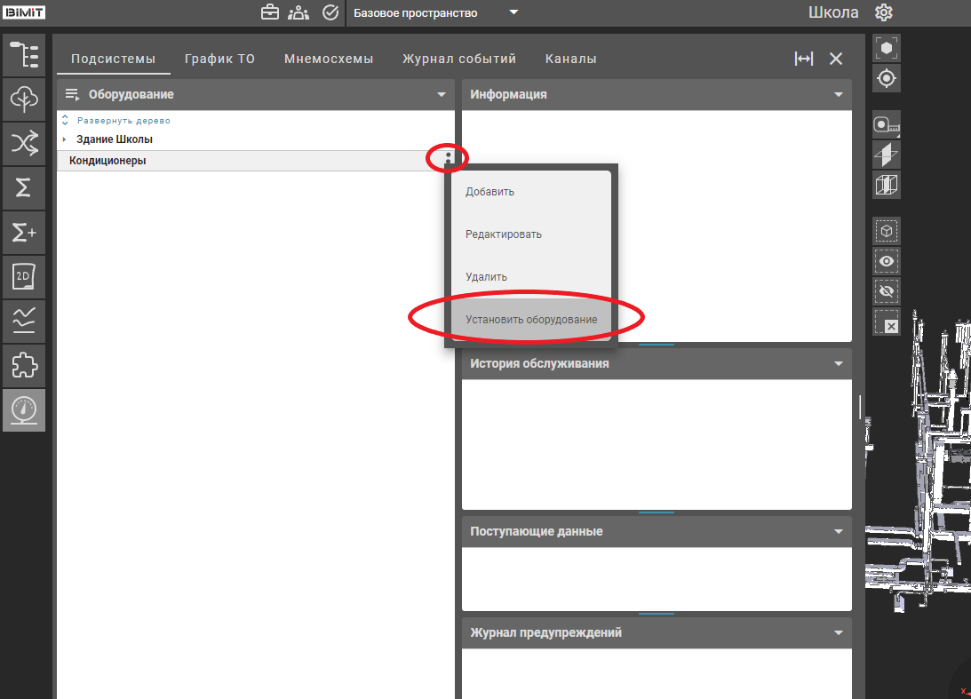Expand the Здание Школы tree node

[65, 139]
